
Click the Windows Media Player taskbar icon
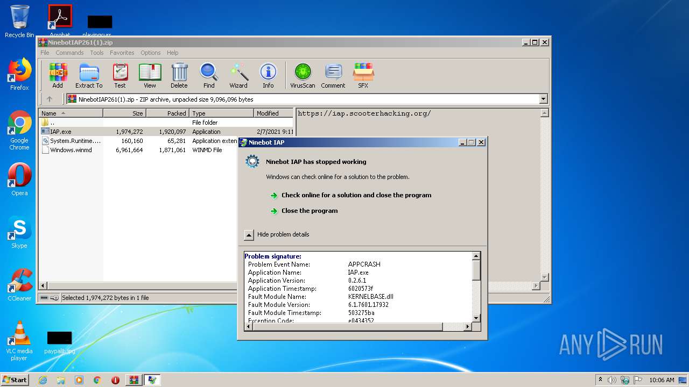pos(79,380)
